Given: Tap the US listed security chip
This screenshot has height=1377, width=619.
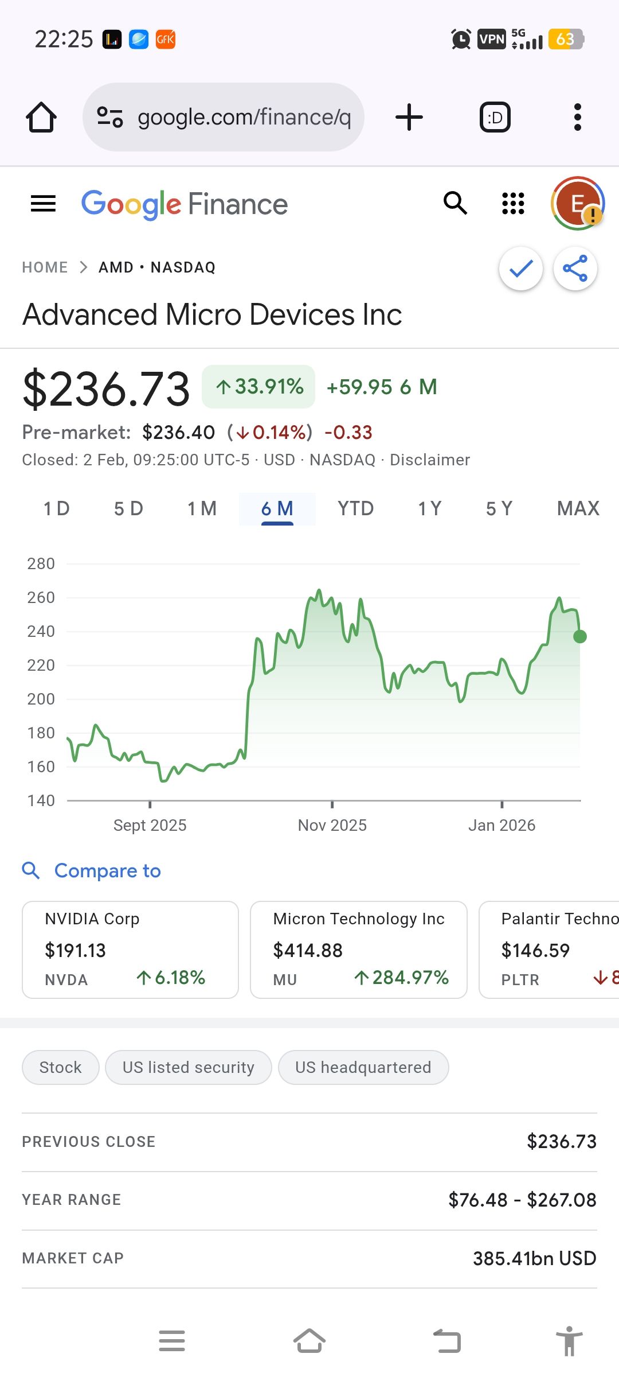Looking at the screenshot, I should [188, 1067].
